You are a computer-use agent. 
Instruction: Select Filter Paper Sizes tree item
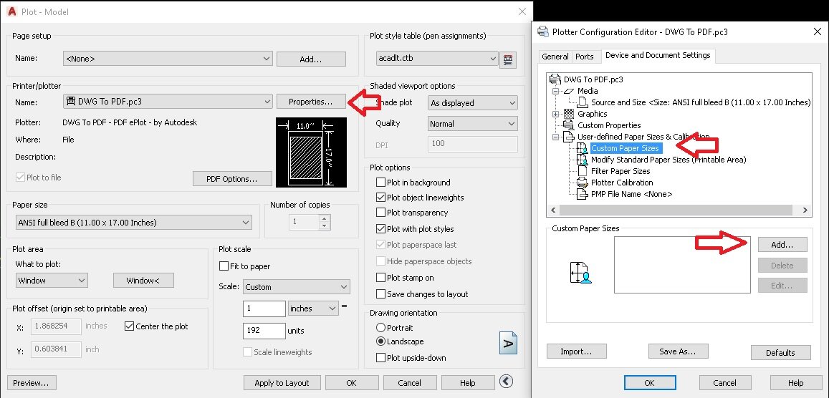pos(620,171)
